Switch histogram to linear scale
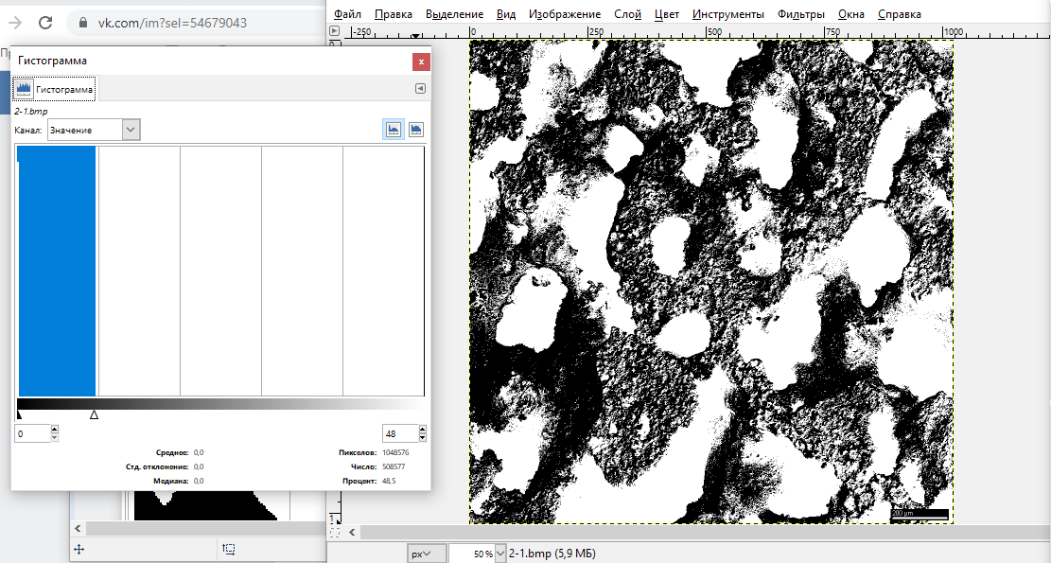The height and width of the screenshot is (563, 1051). pyautogui.click(x=393, y=130)
